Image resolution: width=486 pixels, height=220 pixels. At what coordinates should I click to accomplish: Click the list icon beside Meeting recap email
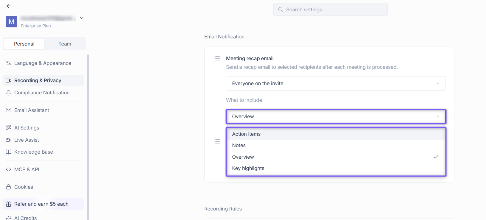[x=217, y=58]
